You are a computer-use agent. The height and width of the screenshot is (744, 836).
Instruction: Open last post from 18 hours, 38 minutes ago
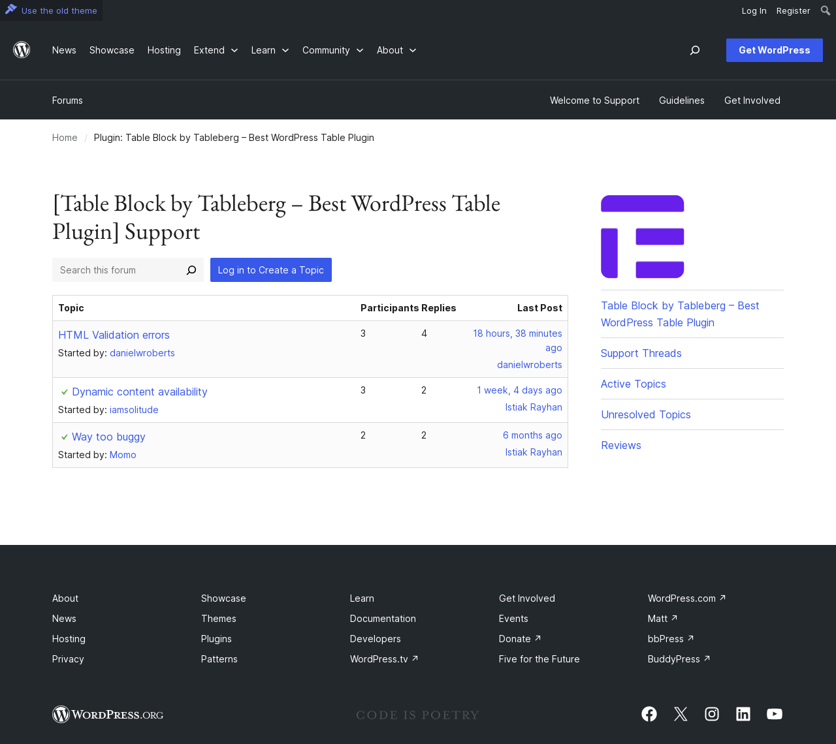click(518, 341)
